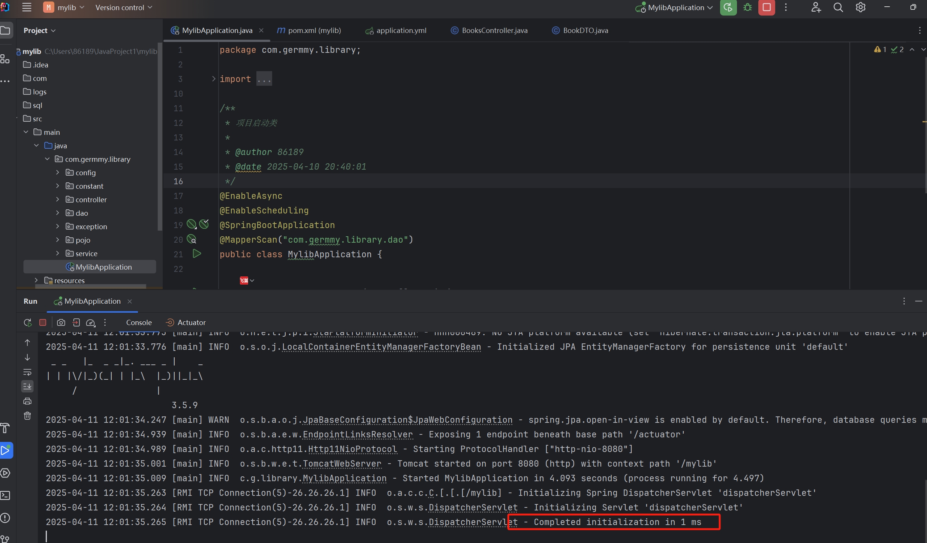Viewport: 927px width, 543px height.
Task: Click the project tree horizontal scrollbar
Action: coord(90,286)
